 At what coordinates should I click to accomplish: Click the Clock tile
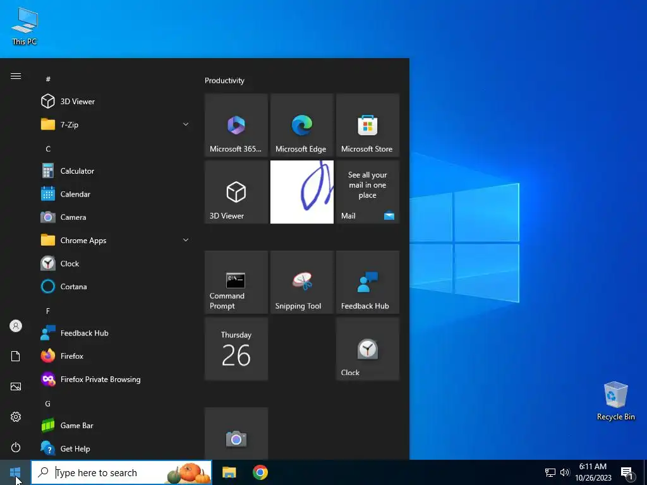click(x=368, y=349)
